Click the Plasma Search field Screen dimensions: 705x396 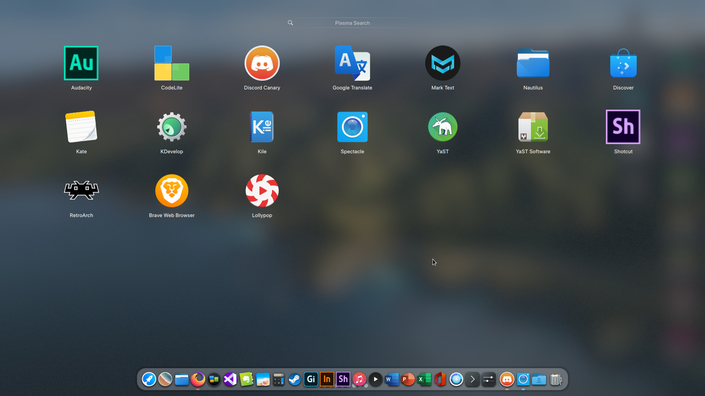coord(352,23)
